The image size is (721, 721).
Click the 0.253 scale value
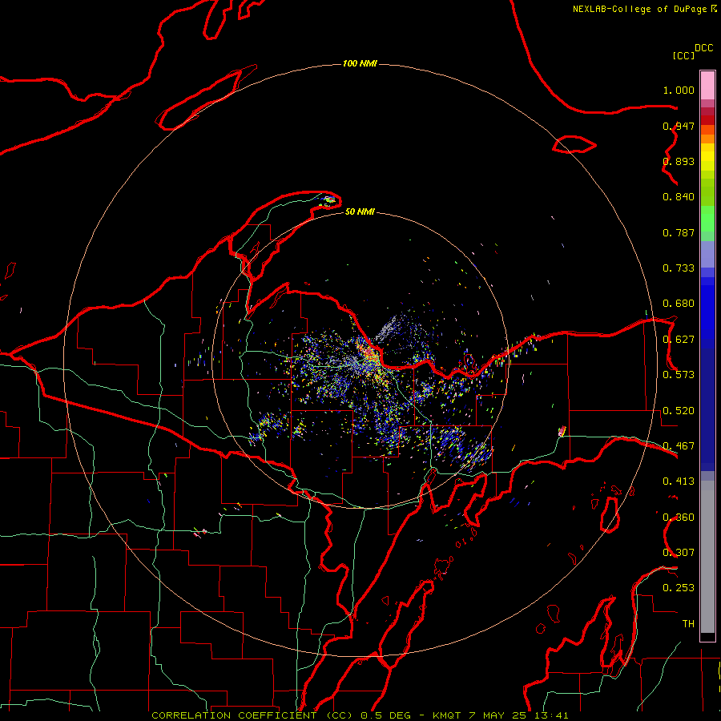coord(679,588)
